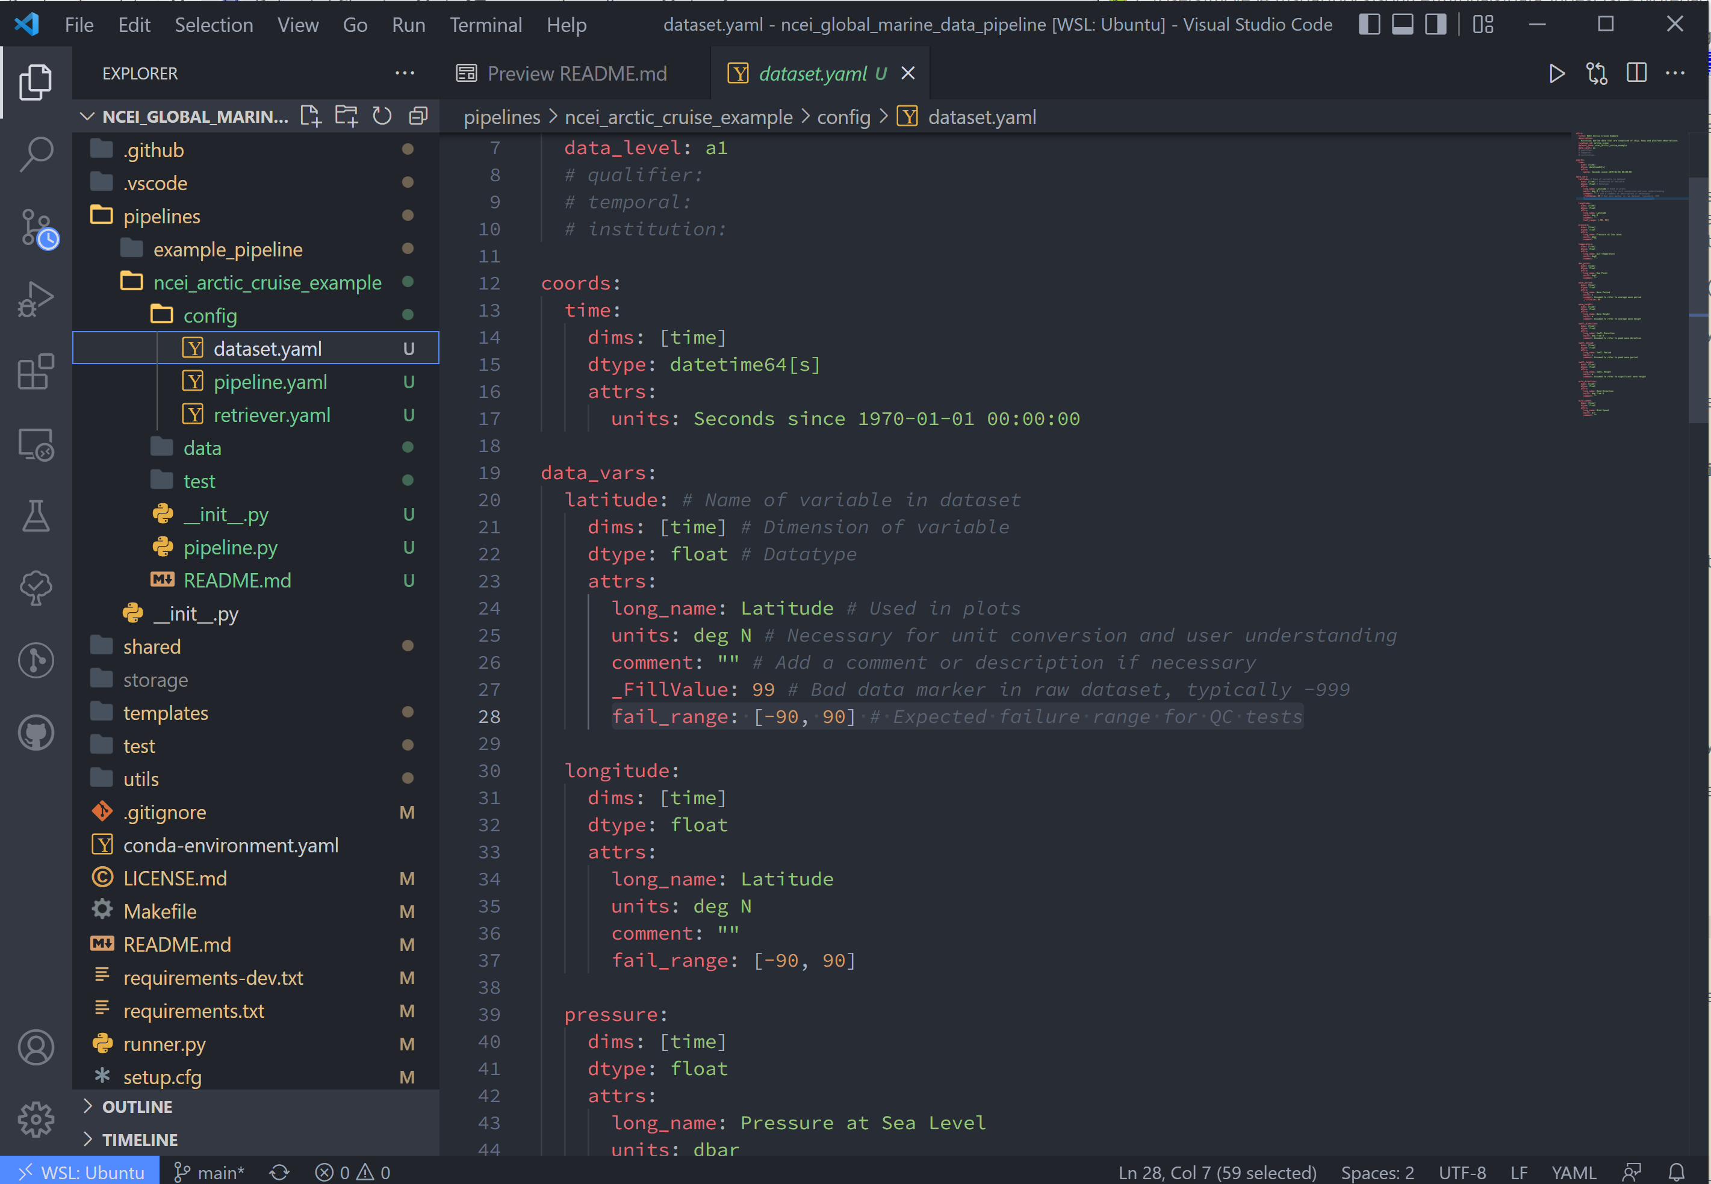Image resolution: width=1711 pixels, height=1184 pixels.
Task: Open the Remote Explorer view
Action: 36,444
